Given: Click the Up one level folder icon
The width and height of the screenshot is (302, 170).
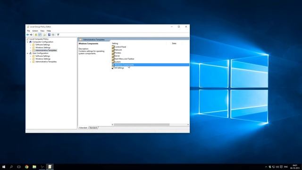Looking at the screenshot, I should (36, 34).
